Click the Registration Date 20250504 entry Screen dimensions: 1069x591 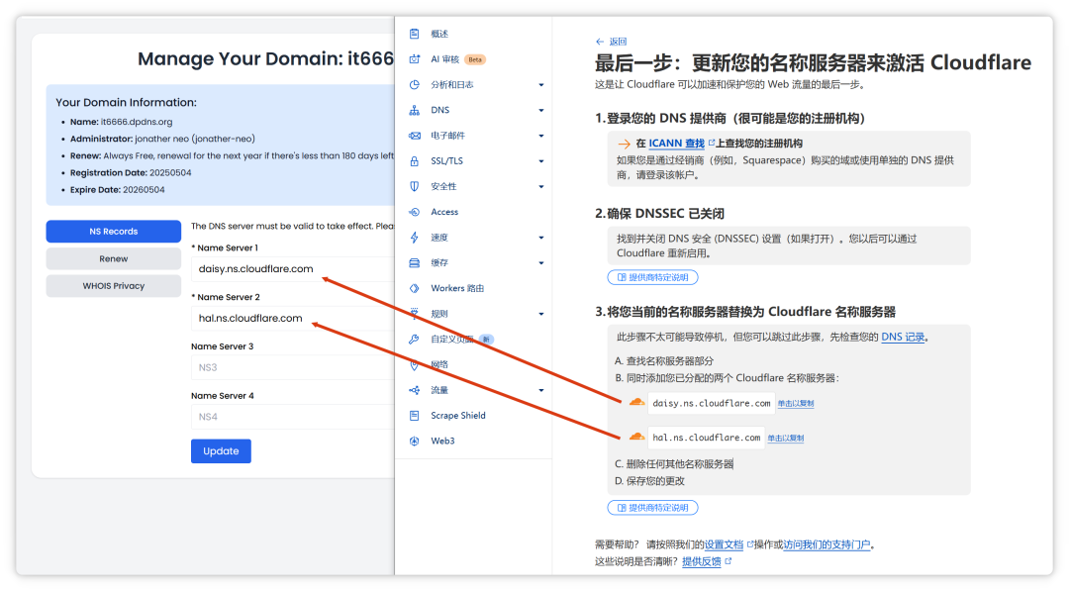pyautogui.click(x=131, y=172)
